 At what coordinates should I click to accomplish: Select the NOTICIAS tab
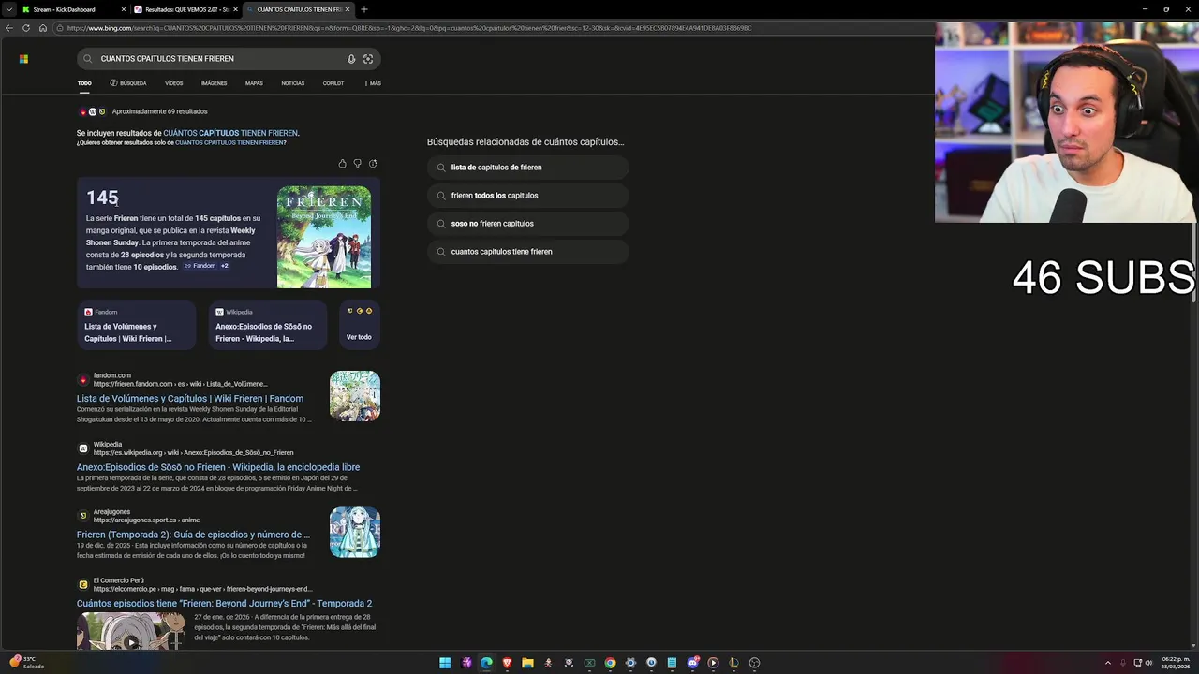point(293,83)
